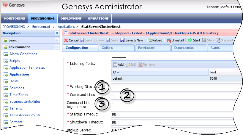Start the application with green arrow
Viewport: 243px width, 135px height.
pyautogui.click(x=194, y=40)
